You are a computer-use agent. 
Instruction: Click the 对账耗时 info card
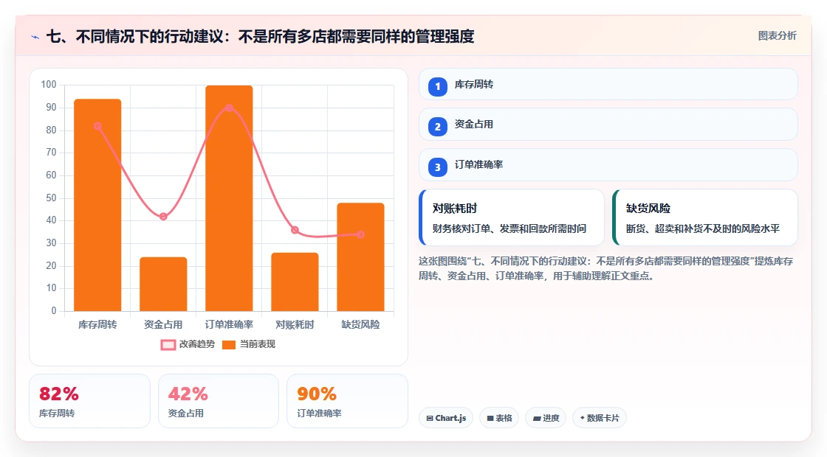[x=511, y=217]
